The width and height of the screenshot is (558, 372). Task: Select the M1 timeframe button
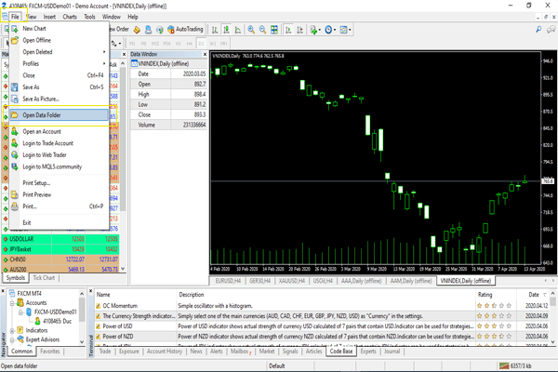[x=132, y=44]
